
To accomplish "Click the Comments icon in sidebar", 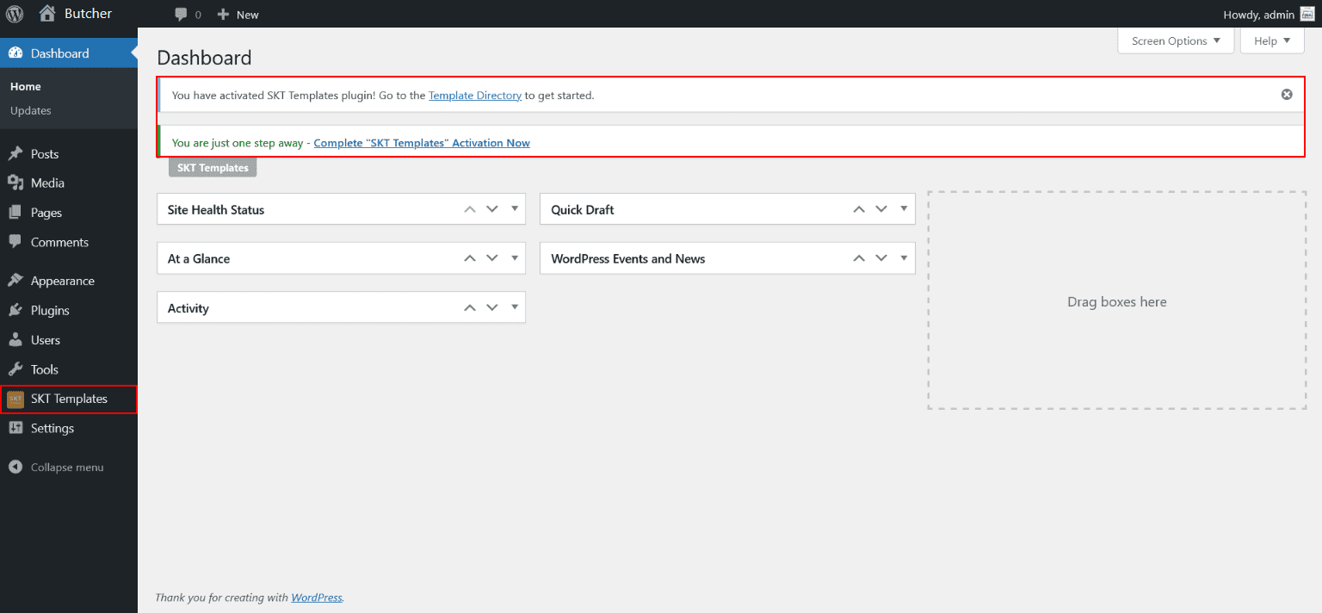I will 15,242.
